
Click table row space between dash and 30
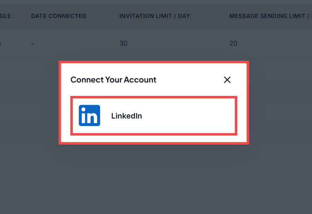tap(76, 44)
